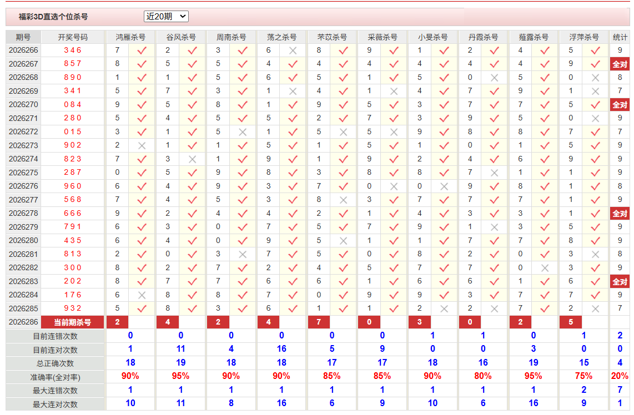The width and height of the screenshot is (634, 415).
Task: Click the gray X under 鸿雁杀号 for 2026284
Action: [x=142, y=295]
